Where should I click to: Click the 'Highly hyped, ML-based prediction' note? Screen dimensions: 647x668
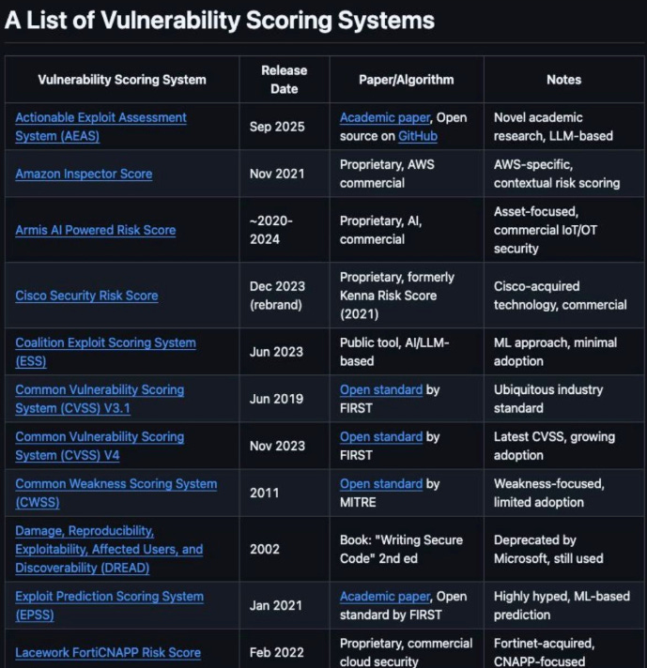click(562, 605)
